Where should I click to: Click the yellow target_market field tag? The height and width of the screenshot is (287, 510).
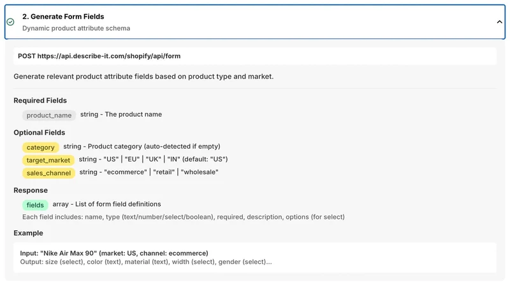point(48,160)
